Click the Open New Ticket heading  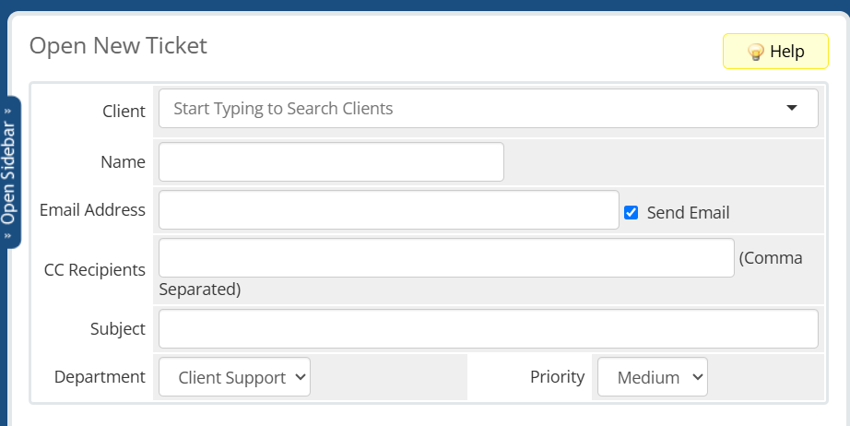[118, 45]
